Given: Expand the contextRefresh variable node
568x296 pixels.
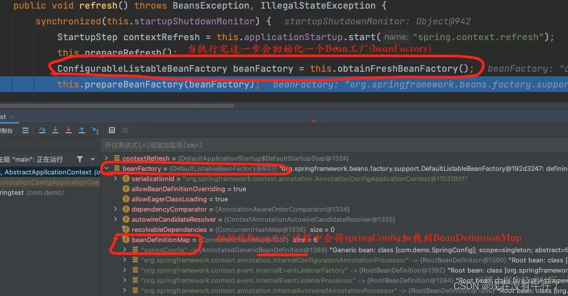Looking at the screenshot, I should coord(106,158).
